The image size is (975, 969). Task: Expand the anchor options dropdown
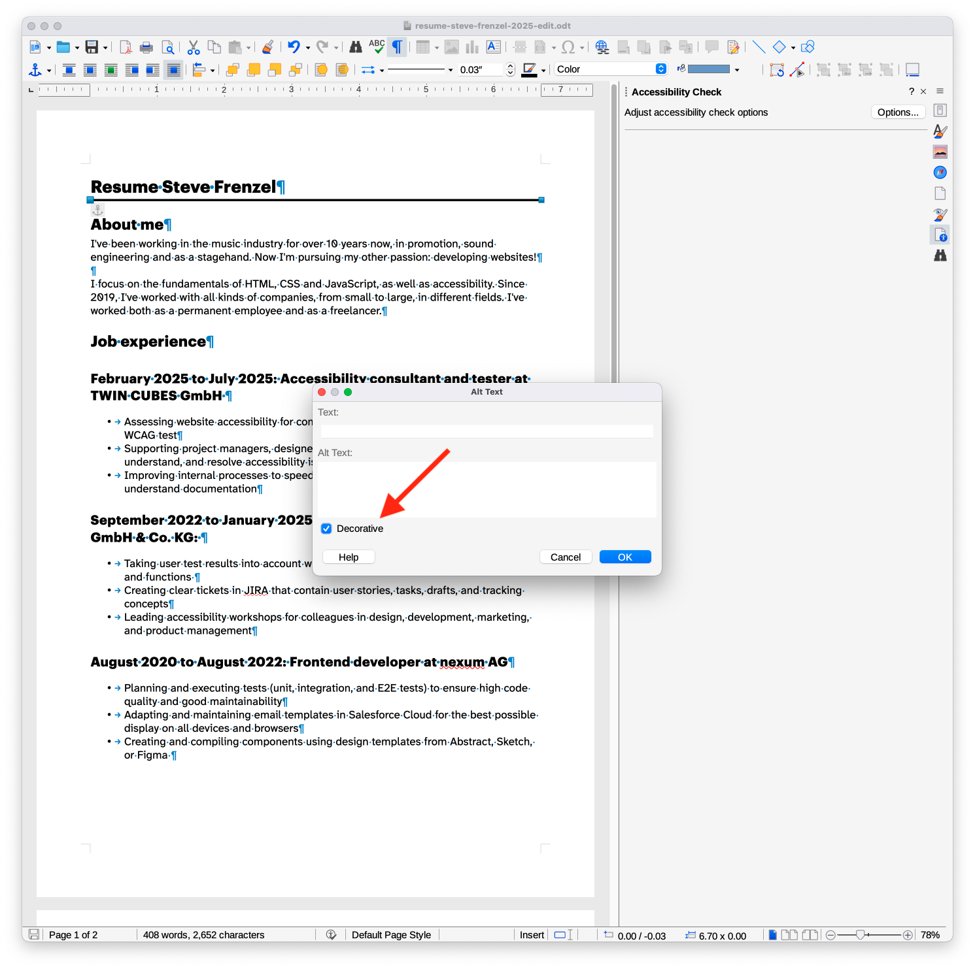[x=49, y=71]
